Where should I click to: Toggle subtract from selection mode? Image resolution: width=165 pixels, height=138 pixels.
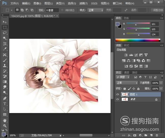click(x=27, y=10)
